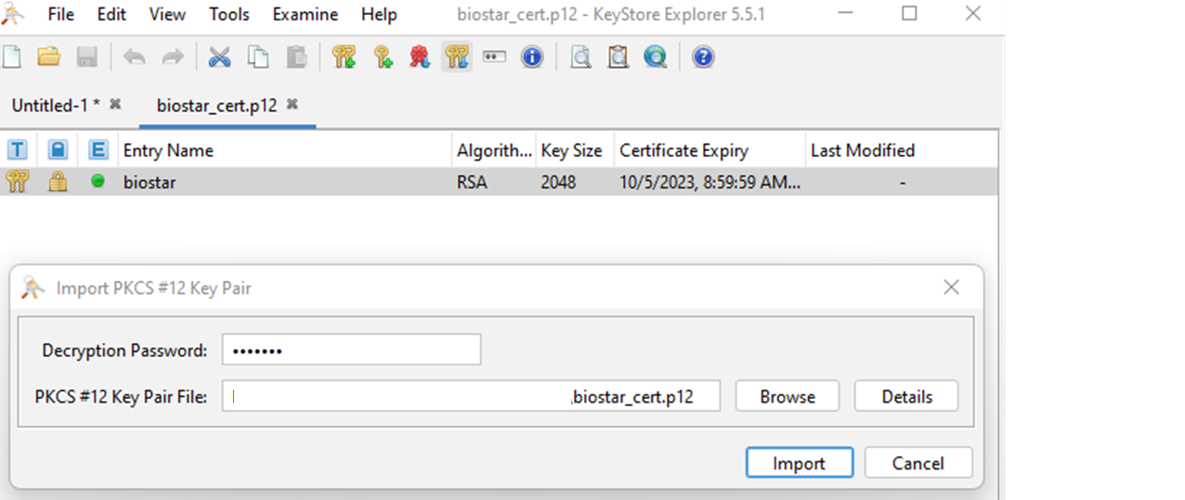Sort by Algorithm column header

[x=495, y=150]
